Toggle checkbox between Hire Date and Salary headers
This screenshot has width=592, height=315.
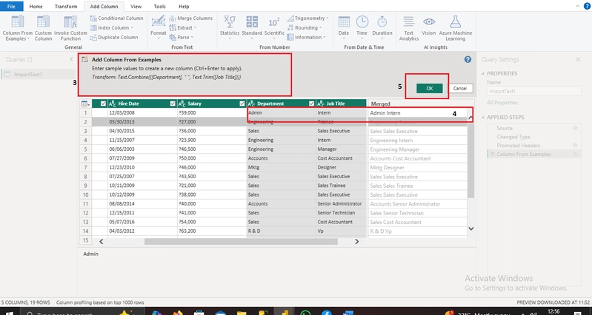[173, 104]
